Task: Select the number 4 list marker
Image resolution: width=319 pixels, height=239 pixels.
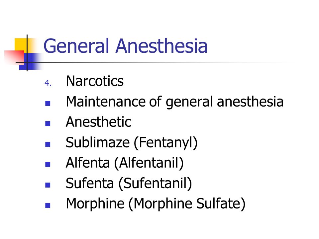Action: [x=48, y=83]
